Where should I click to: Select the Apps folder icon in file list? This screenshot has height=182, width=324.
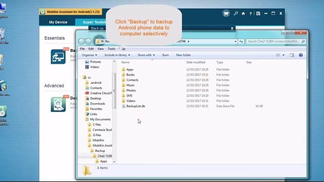pos(124,69)
